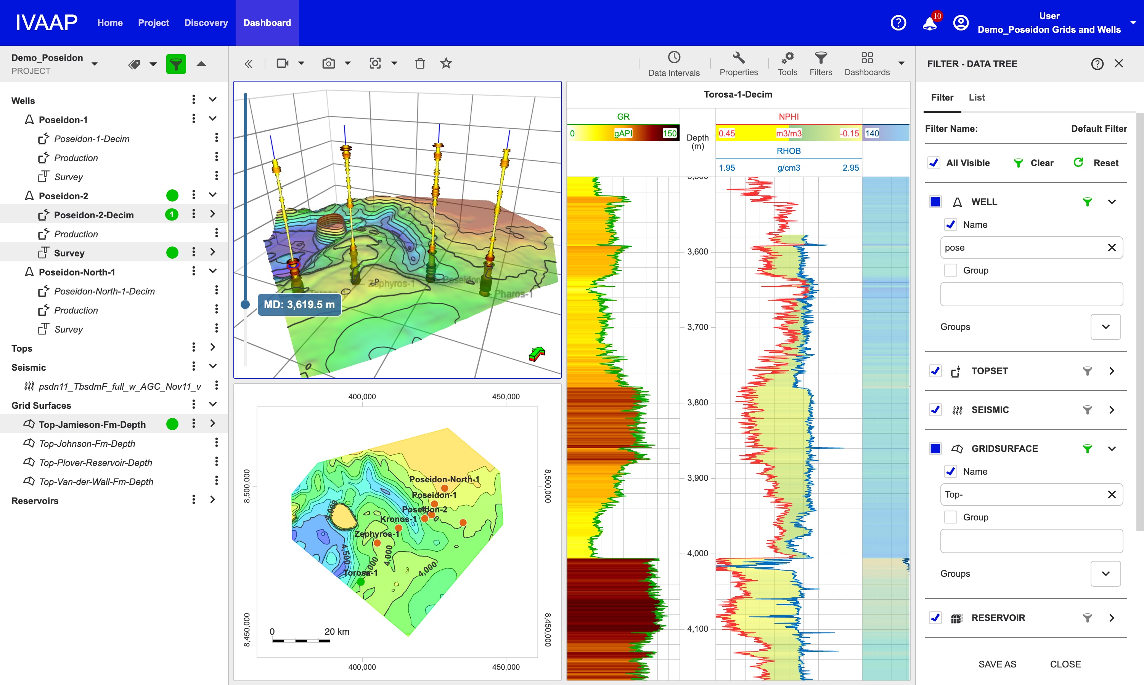Click the green funnel icon on WELL row
This screenshot has height=685, width=1144.
1087,202
